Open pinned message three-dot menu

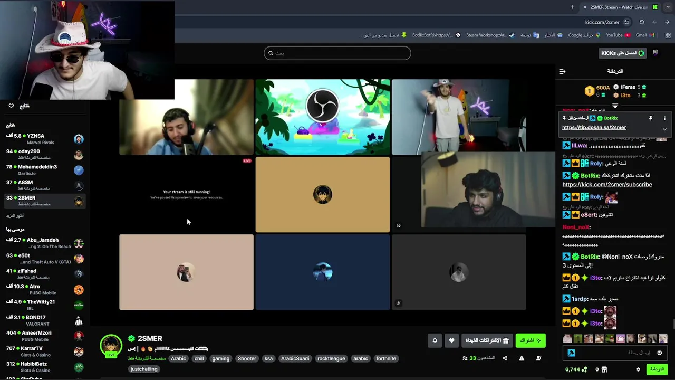pyautogui.click(x=664, y=118)
